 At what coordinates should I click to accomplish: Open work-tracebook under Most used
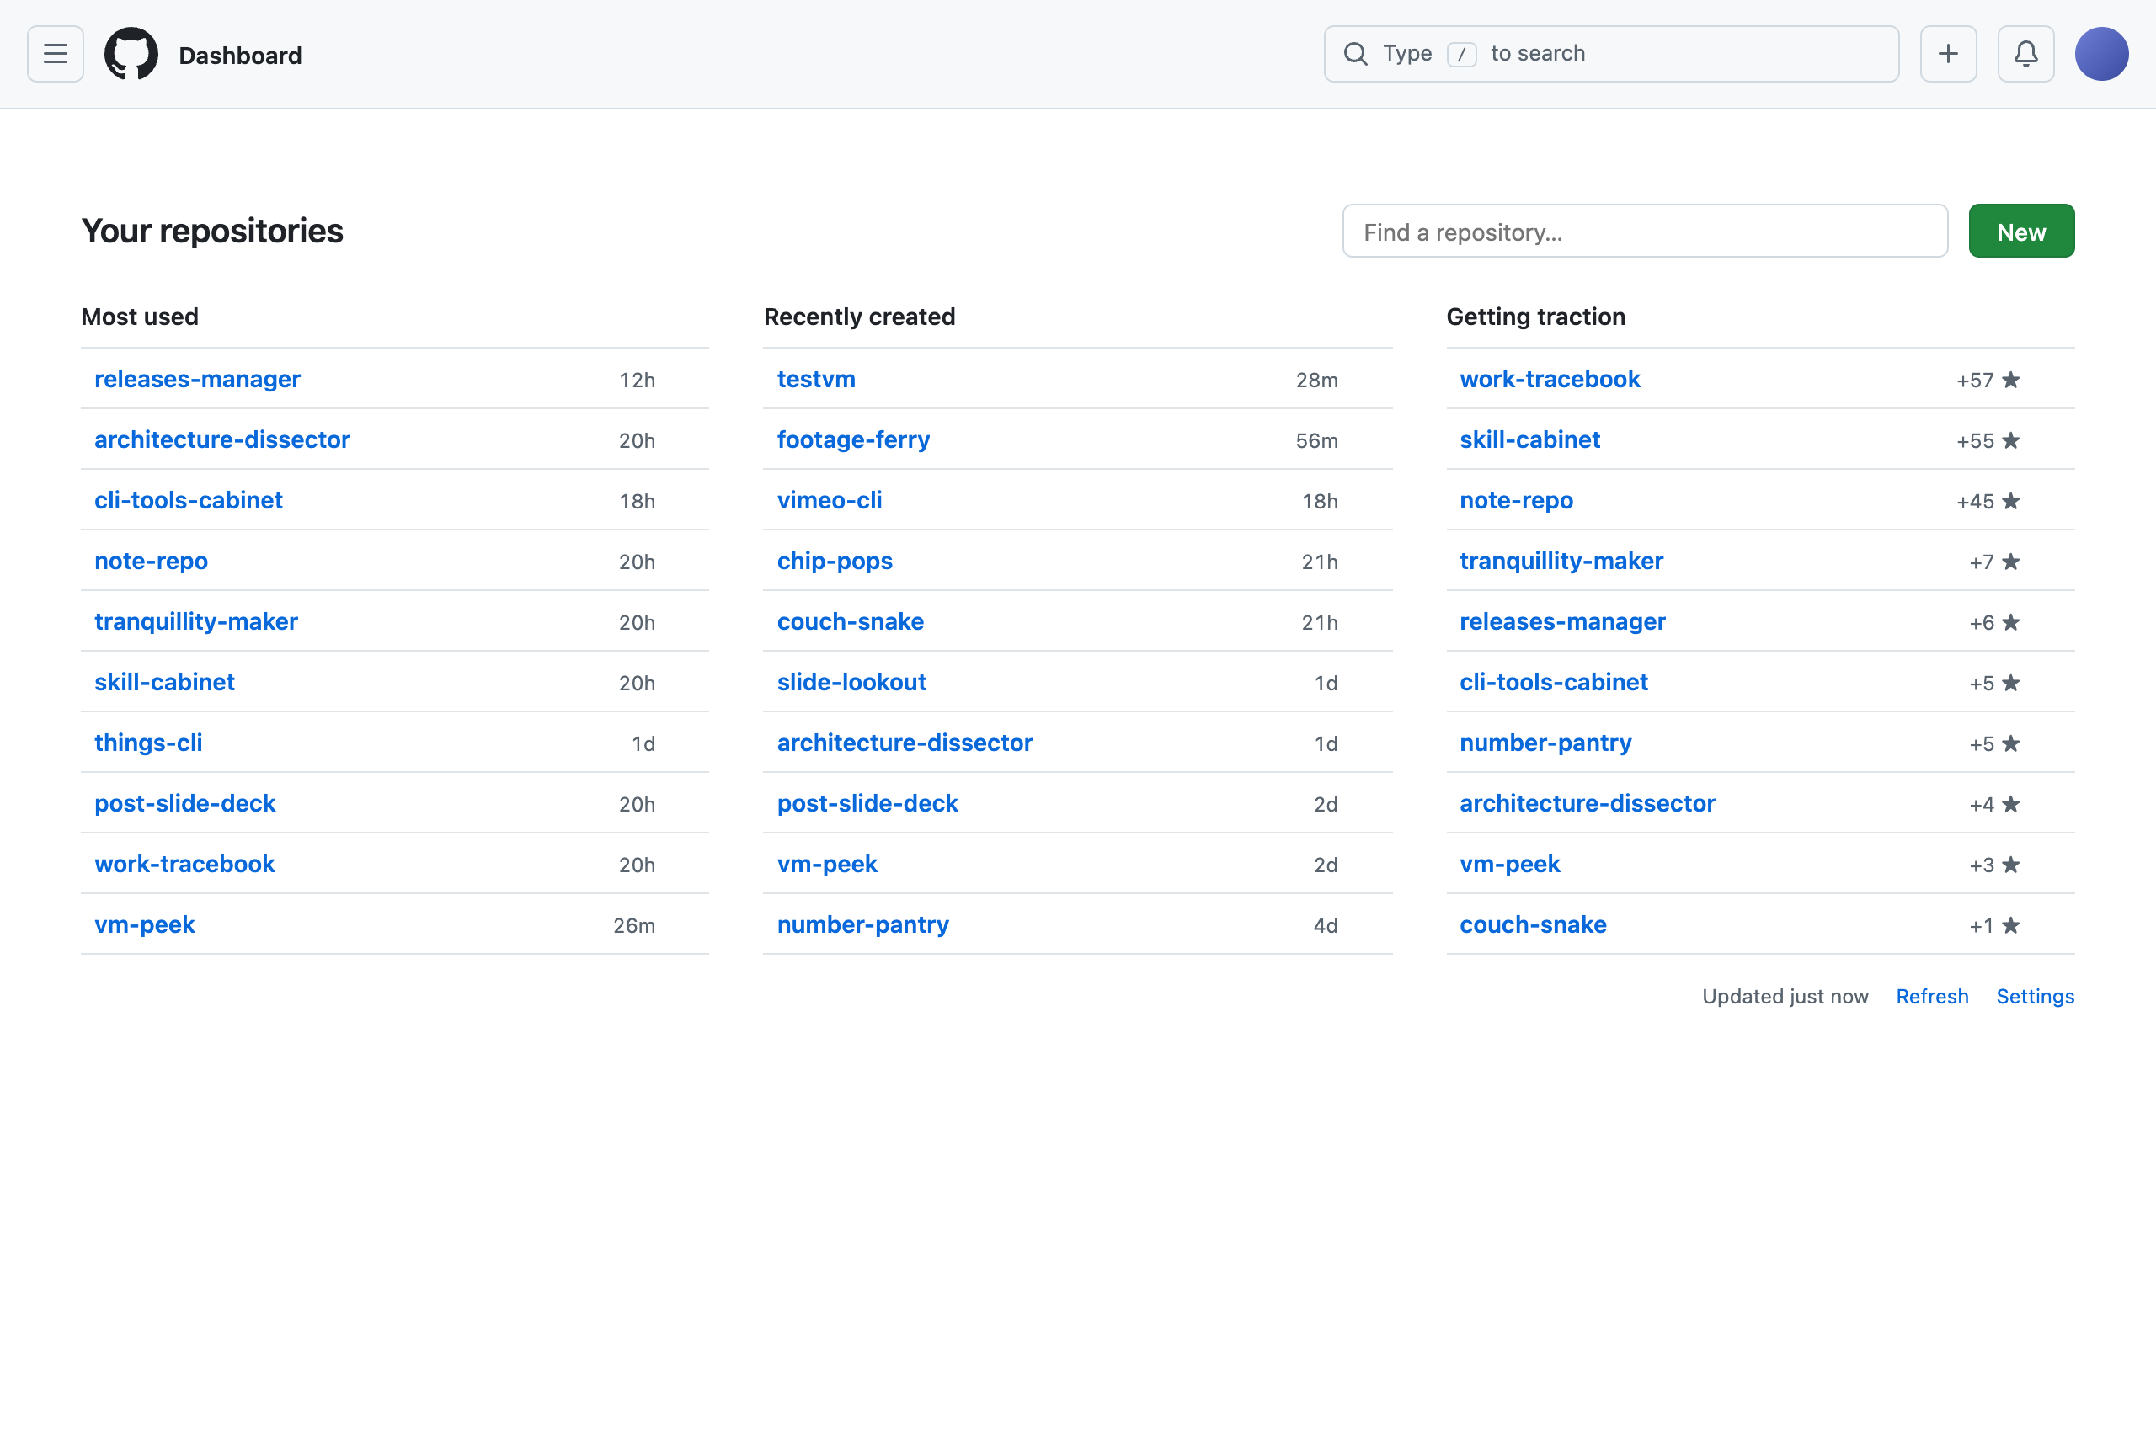tap(184, 864)
